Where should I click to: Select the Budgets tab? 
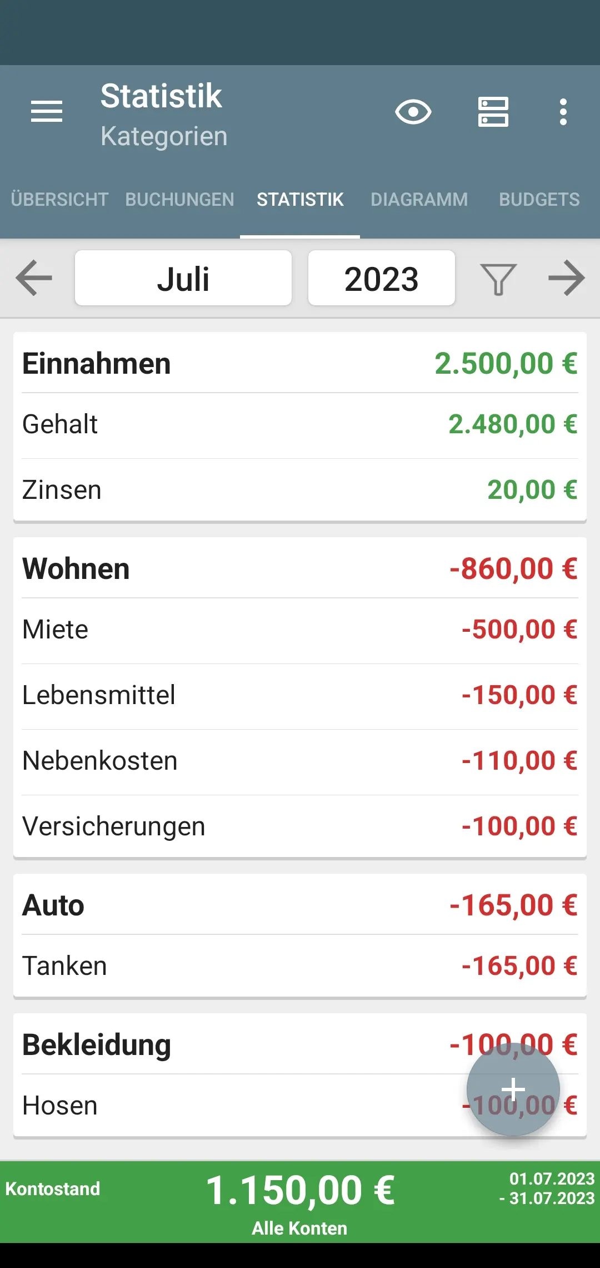[539, 200]
